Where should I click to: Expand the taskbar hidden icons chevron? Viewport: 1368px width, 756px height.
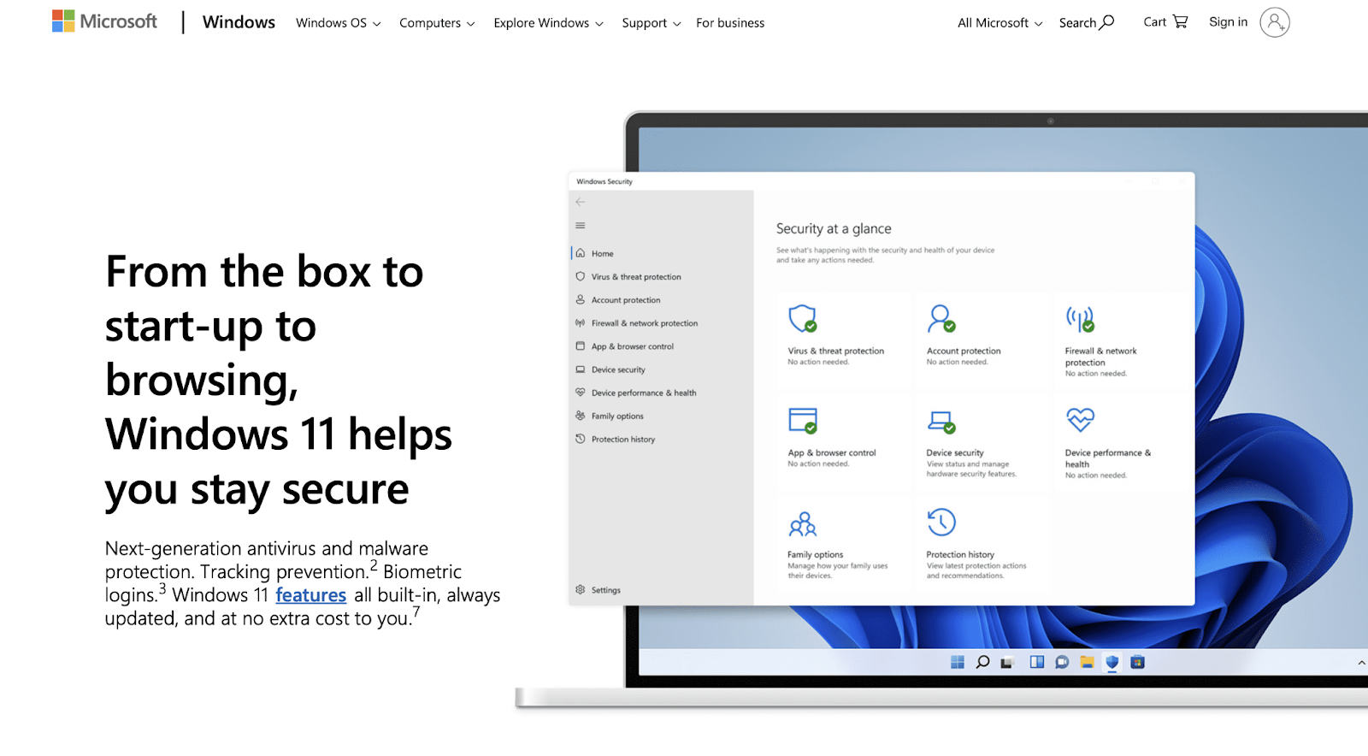pyautogui.click(x=1361, y=663)
